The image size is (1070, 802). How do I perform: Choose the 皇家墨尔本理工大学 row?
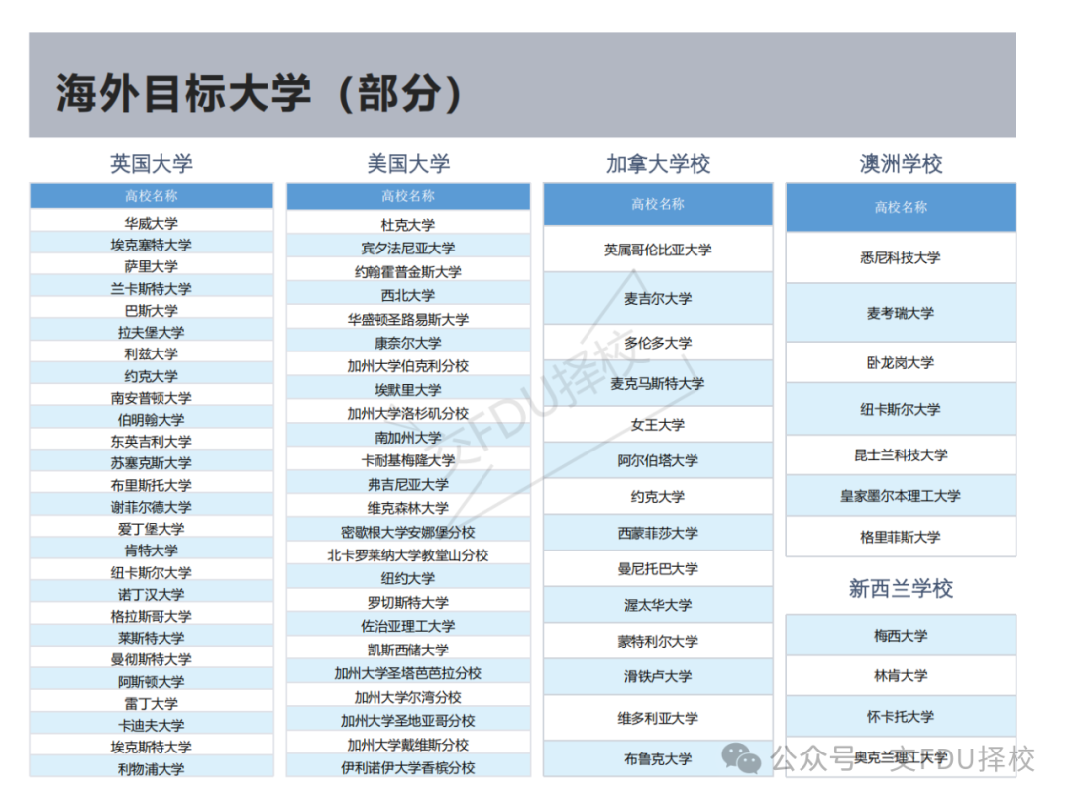(901, 496)
